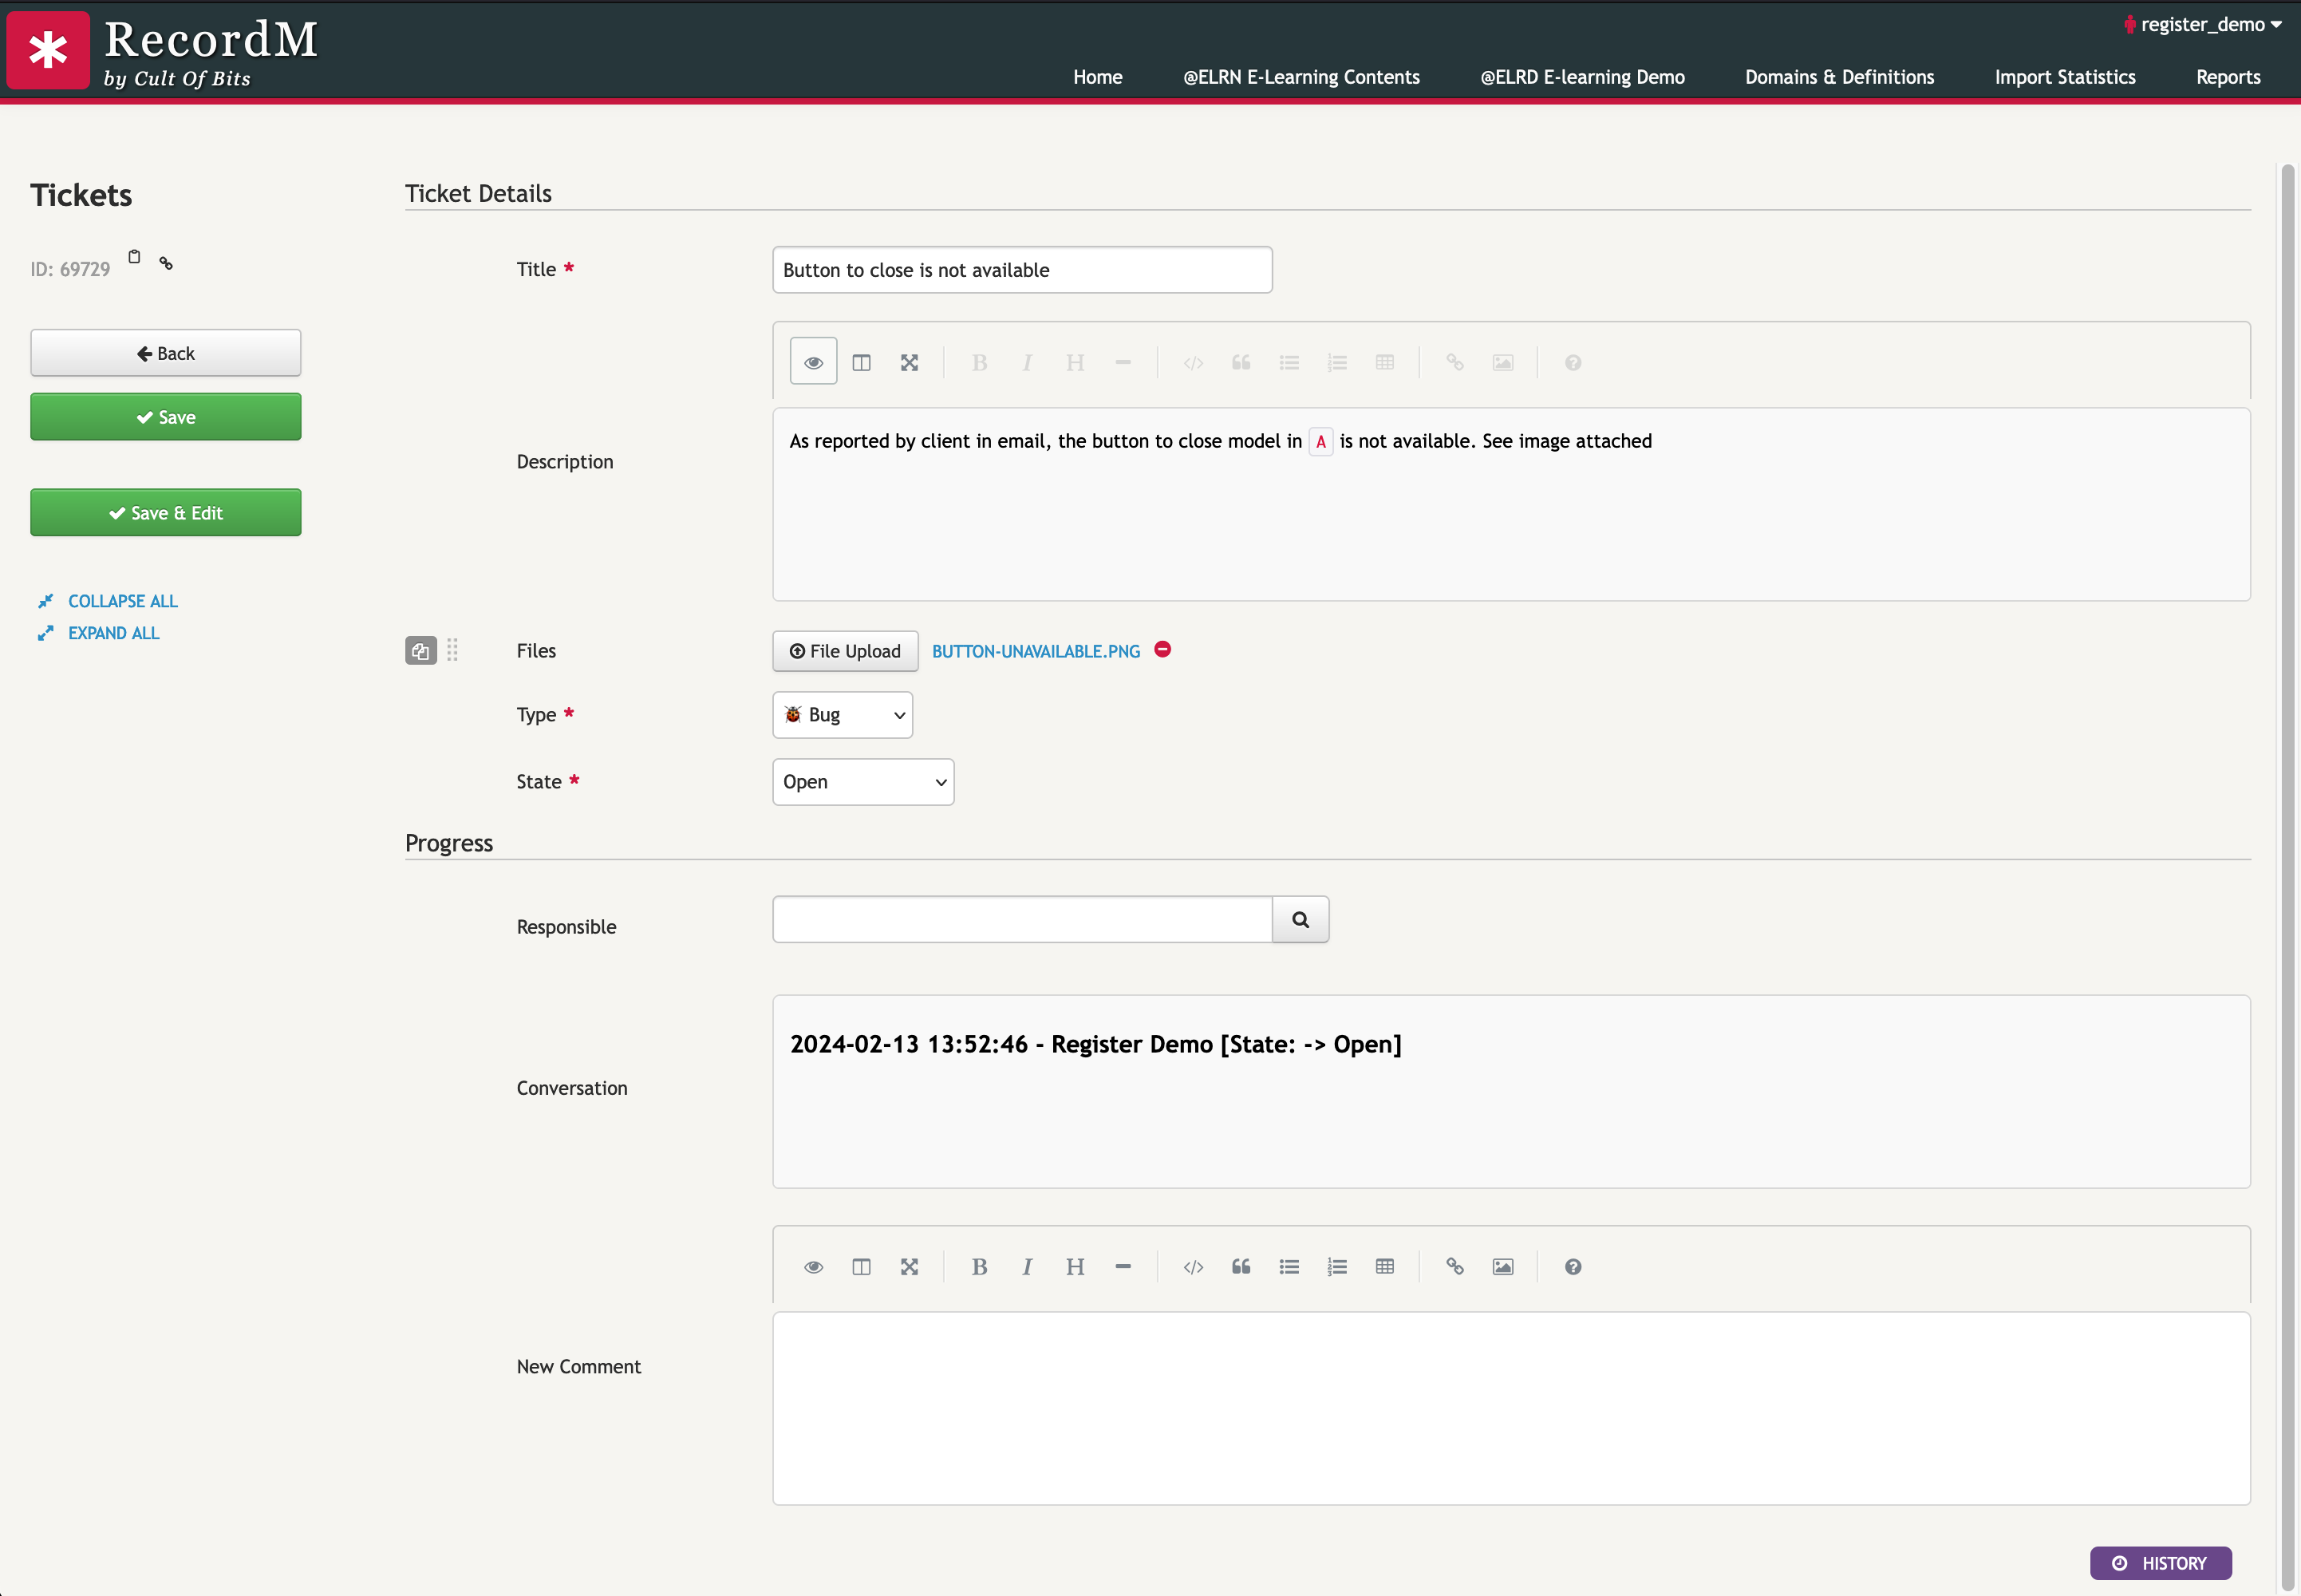
Task: Remove attached BUTTON-UNAVAILABLE.PNG file
Action: 1162,650
